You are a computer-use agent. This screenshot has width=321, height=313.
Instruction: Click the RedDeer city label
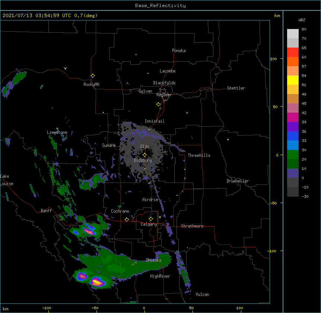[x=164, y=95]
